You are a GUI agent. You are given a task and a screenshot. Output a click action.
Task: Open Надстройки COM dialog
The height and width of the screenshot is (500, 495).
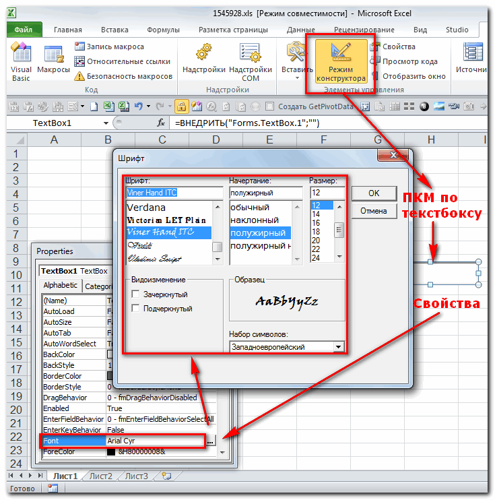click(x=251, y=62)
